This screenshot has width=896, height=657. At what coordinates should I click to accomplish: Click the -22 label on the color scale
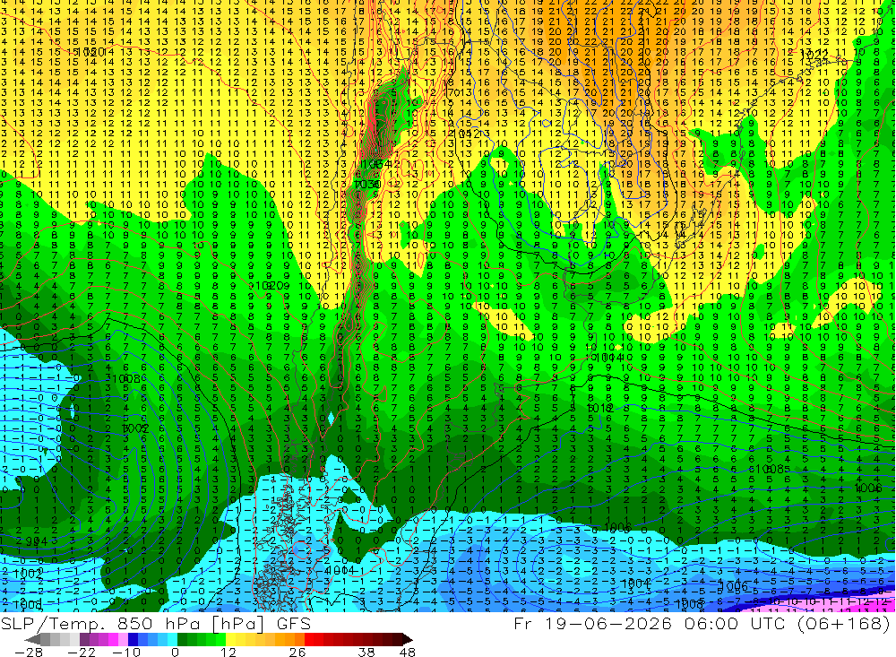click(x=82, y=652)
